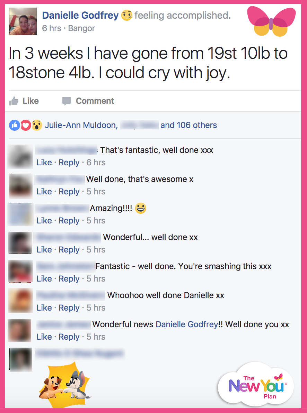
Task: Click the thumbs-up Like icon under the post
Action: (14, 101)
